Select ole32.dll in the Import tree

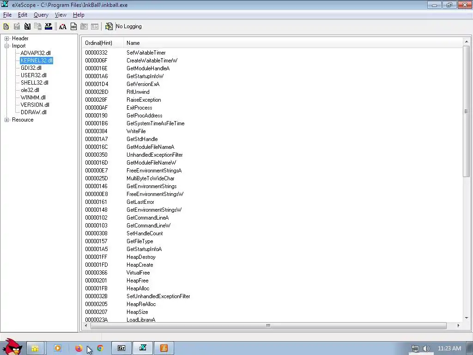pyautogui.click(x=30, y=90)
